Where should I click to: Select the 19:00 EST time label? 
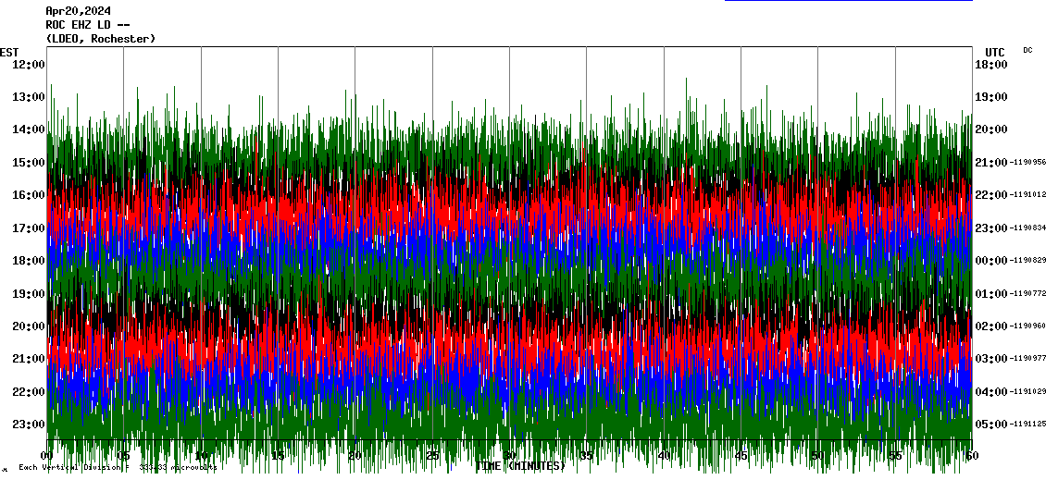(x=29, y=293)
